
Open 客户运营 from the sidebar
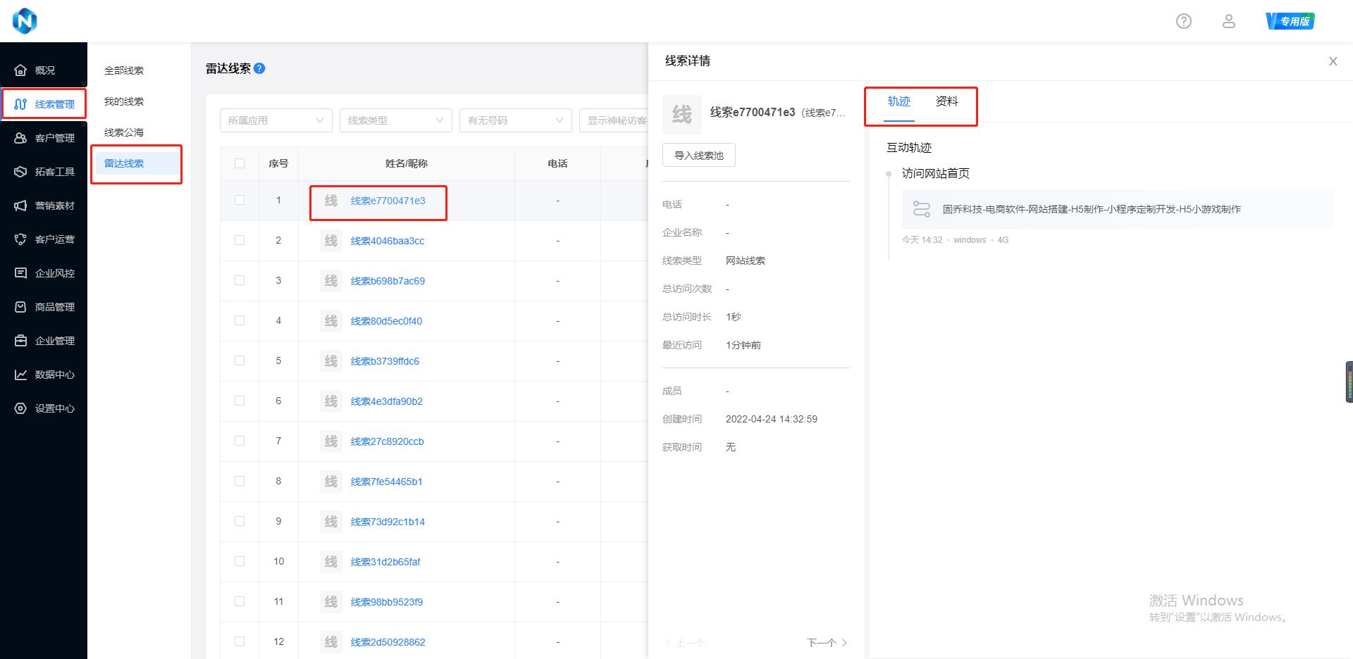coord(44,239)
